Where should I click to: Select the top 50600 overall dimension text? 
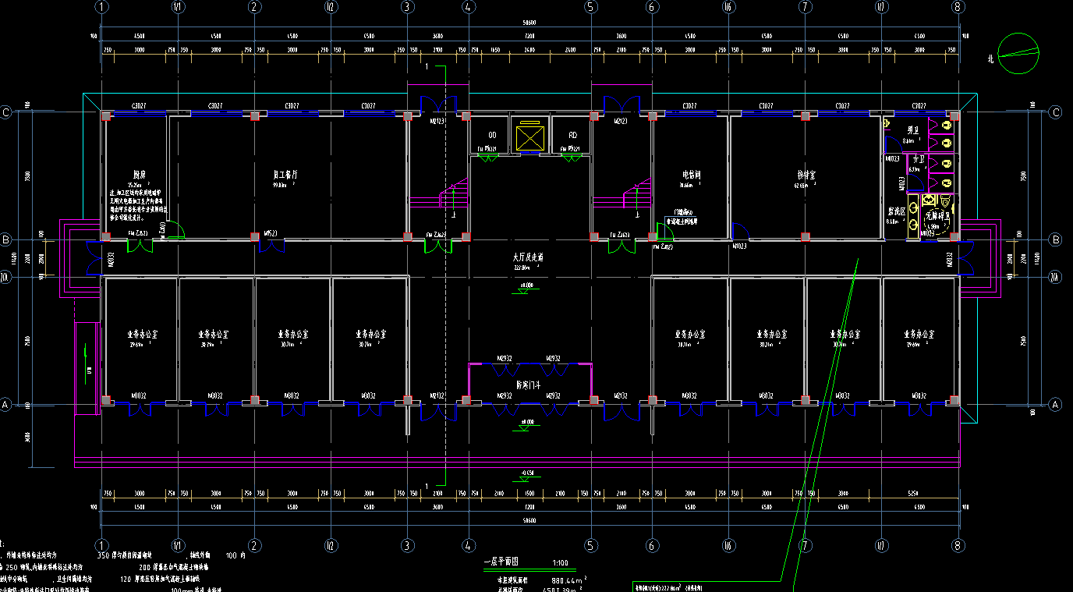[529, 23]
